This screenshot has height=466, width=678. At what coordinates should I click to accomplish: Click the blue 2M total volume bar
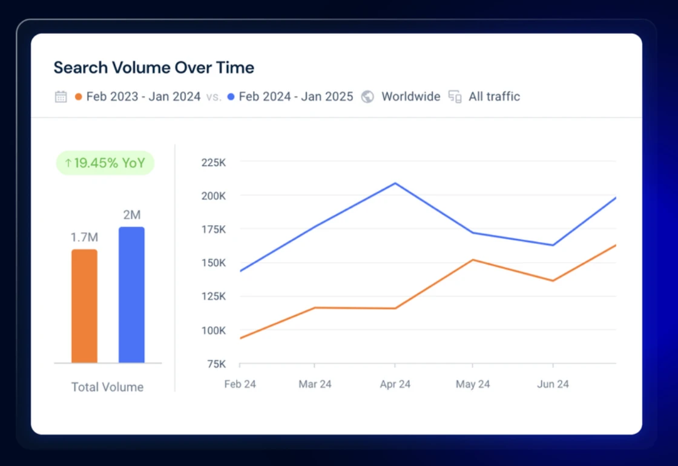click(131, 295)
